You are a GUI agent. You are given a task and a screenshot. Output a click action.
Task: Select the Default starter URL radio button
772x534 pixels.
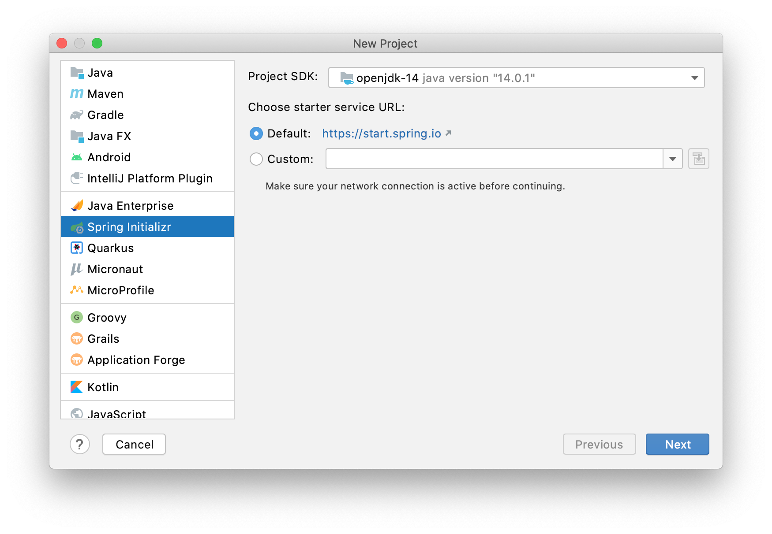point(256,133)
